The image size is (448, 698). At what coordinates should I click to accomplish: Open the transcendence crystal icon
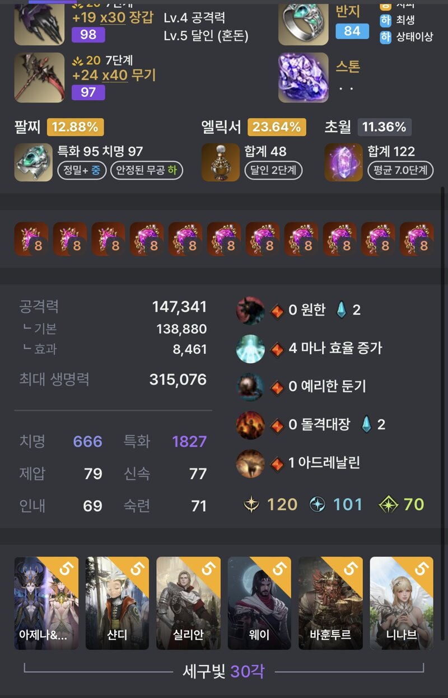click(x=343, y=162)
